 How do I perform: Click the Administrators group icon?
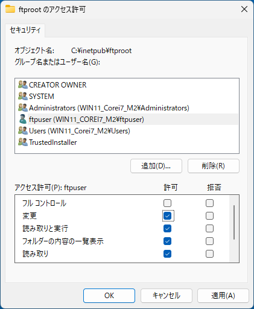click(x=23, y=107)
